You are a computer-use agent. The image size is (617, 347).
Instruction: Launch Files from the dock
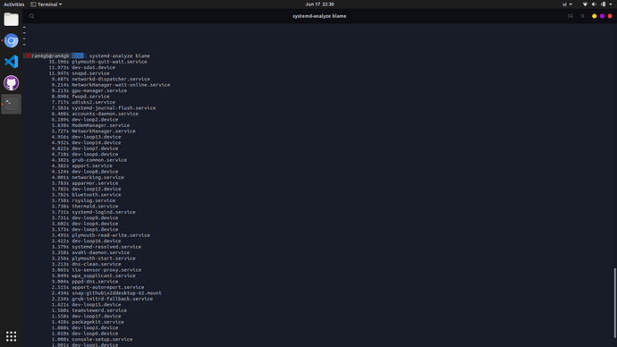(11, 20)
